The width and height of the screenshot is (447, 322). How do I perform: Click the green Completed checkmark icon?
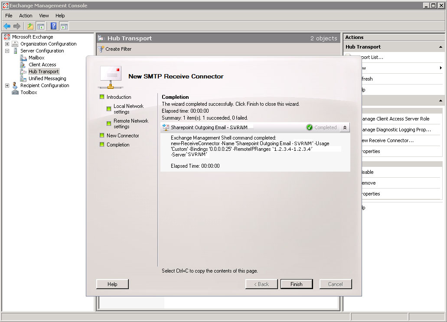tap(309, 127)
